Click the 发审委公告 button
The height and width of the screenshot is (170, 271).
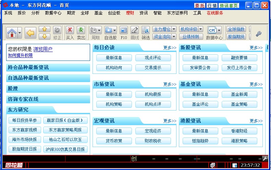pyautogui.click(x=200, y=68)
